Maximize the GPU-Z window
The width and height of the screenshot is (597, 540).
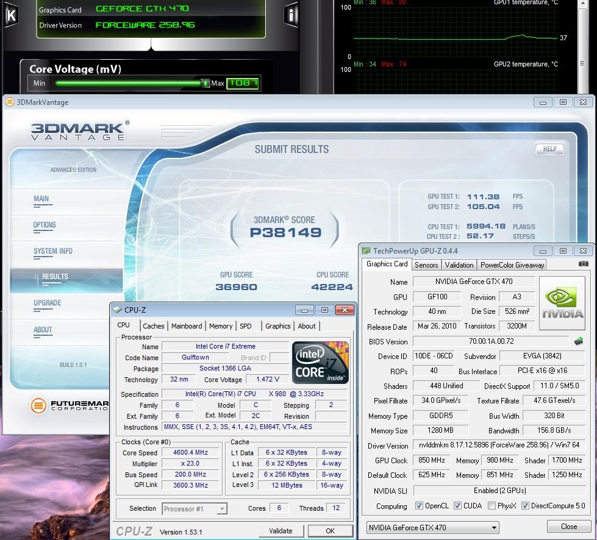[x=563, y=250]
